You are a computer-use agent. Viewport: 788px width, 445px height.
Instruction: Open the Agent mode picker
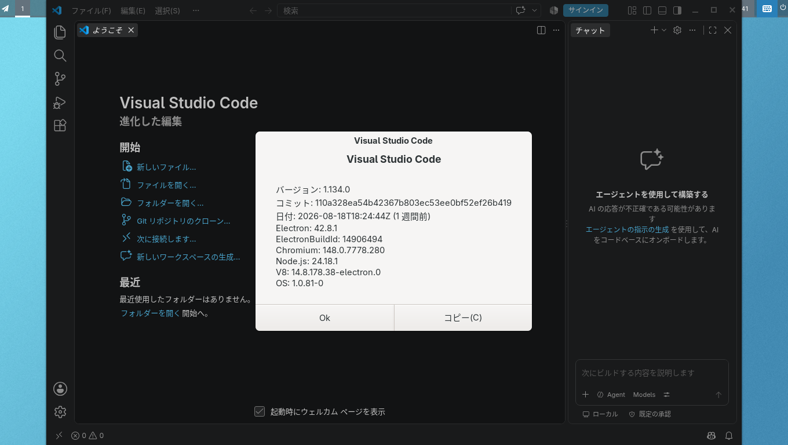[611, 395]
